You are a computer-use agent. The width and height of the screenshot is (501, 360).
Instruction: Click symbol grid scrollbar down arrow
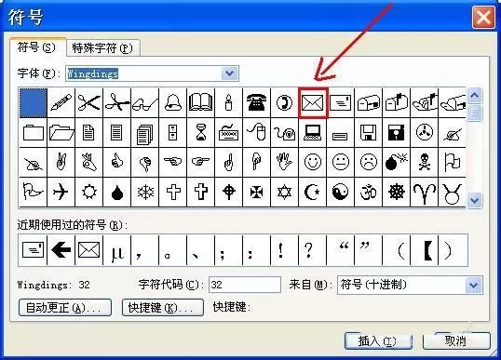[475, 200]
